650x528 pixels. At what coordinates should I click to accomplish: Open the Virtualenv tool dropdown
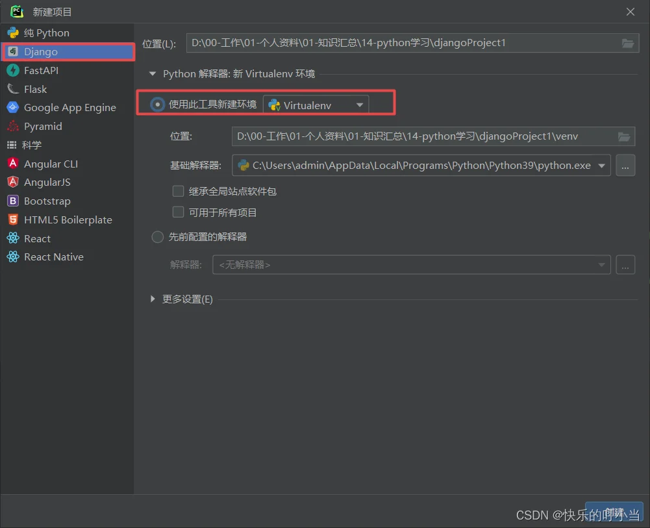pos(316,105)
